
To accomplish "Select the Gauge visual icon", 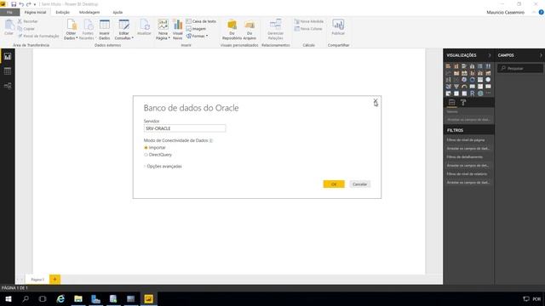I will [x=464, y=87].
